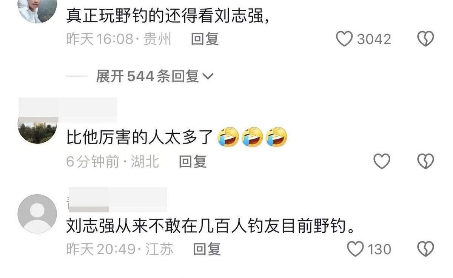This screenshot has height=278, width=453.
Task: Tap the like count 3042
Action: 374,39
